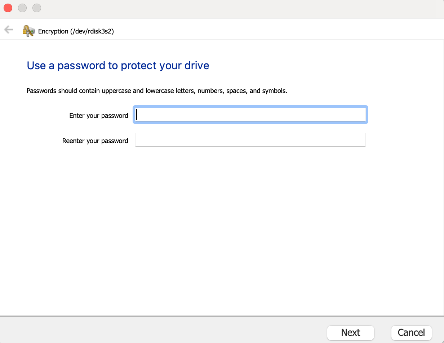
Task: Focus the Enter your password field
Action: [x=250, y=115]
